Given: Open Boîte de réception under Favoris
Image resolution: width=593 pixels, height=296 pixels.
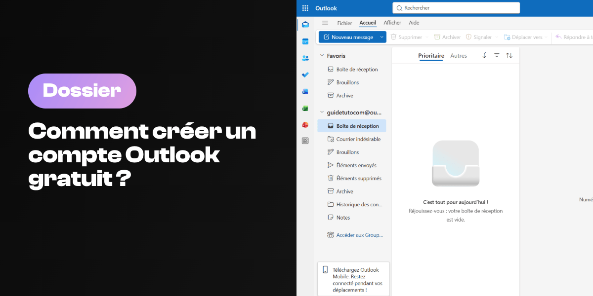Looking at the screenshot, I should pyautogui.click(x=352, y=70).
